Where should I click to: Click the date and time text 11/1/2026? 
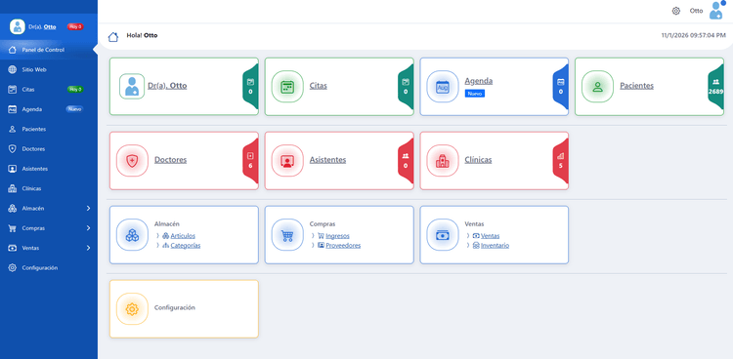pyautogui.click(x=694, y=35)
